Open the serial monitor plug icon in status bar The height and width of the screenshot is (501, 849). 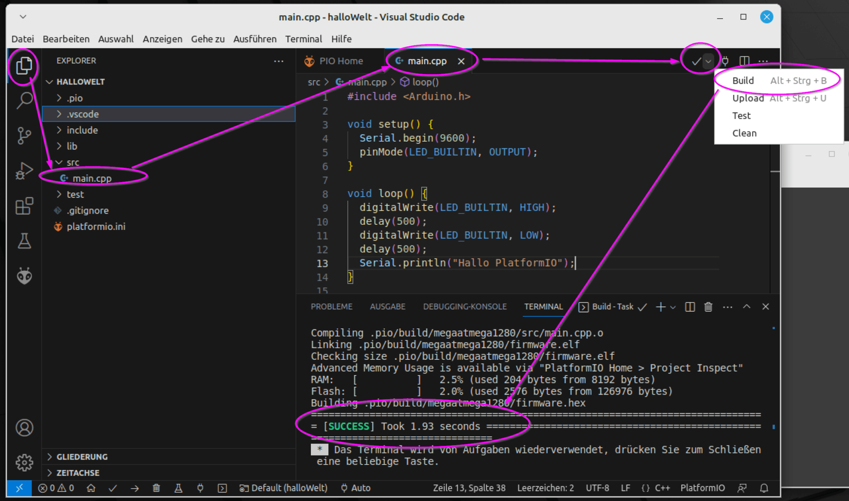200,488
